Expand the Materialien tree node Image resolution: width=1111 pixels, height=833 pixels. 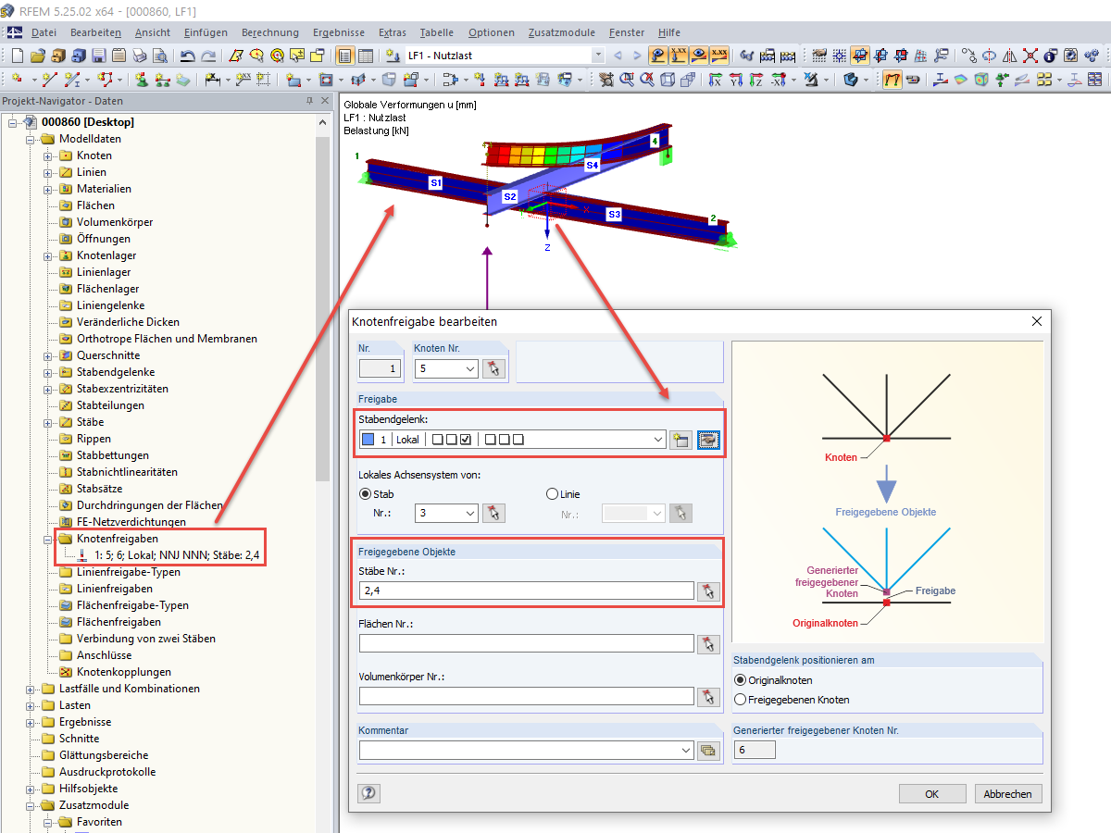tap(48, 189)
